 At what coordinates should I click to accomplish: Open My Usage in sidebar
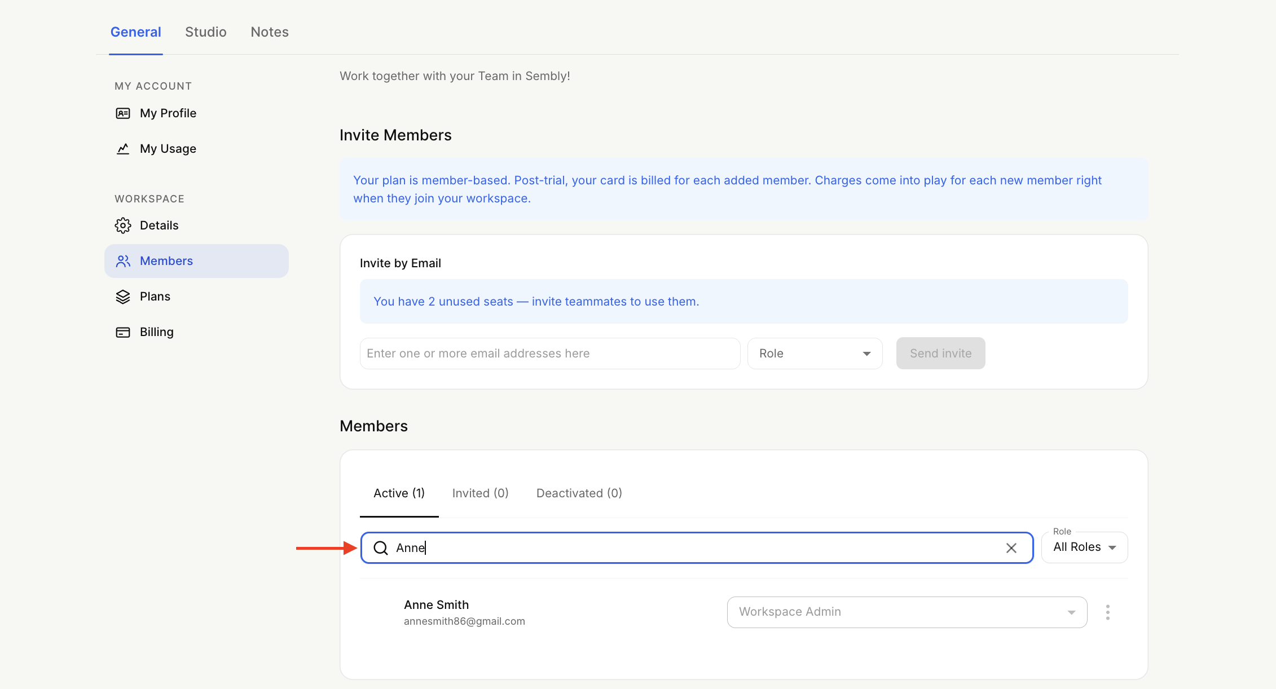pos(196,149)
